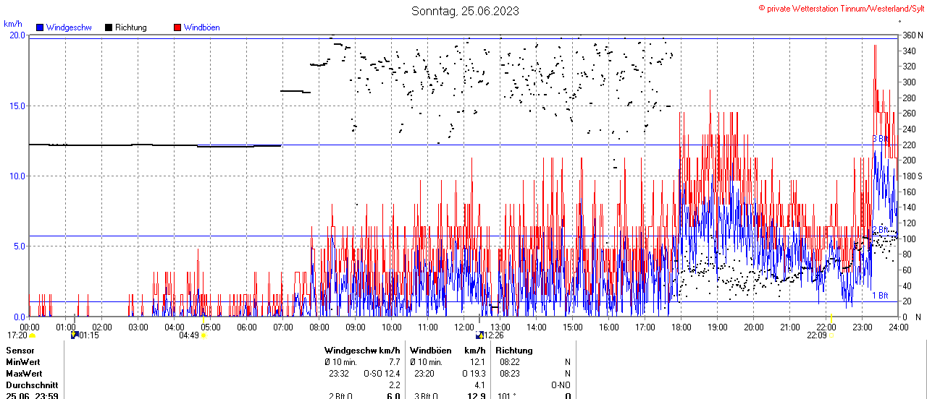Click the red Windböen legend swatch

coord(177,27)
